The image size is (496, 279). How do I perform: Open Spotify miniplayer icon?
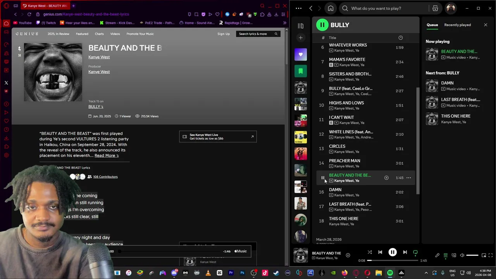pos(484,255)
